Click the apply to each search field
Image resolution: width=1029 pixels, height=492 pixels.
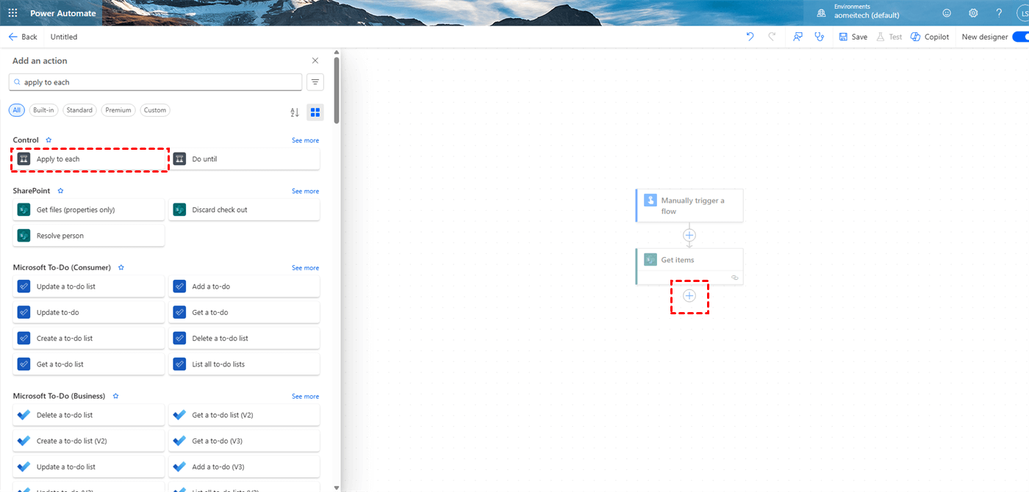(x=155, y=82)
